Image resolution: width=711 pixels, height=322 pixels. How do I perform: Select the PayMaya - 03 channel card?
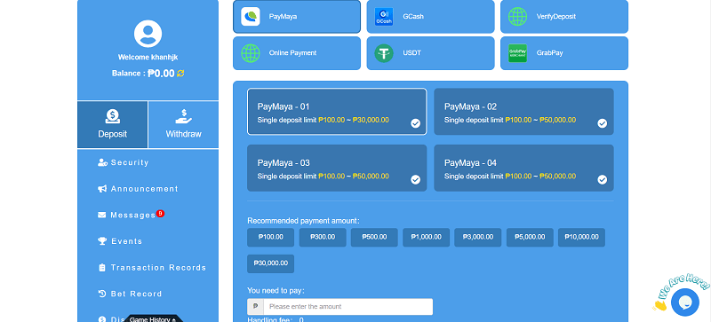pos(337,168)
